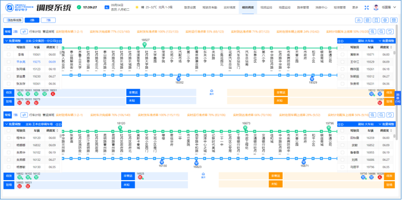Switch to the 实时调度 tab
The image size is (402, 200).
(229, 8)
